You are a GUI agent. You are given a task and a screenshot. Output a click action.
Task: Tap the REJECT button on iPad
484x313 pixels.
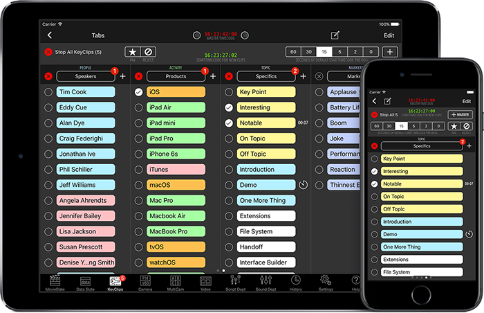pyautogui.click(x=148, y=52)
